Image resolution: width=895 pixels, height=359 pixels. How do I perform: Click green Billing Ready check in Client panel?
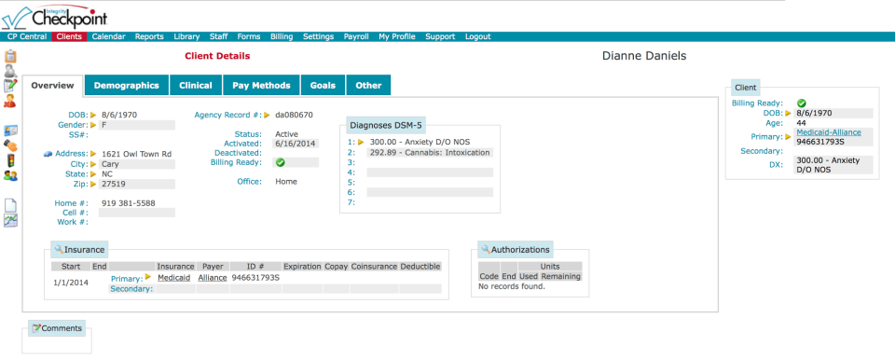(x=802, y=104)
